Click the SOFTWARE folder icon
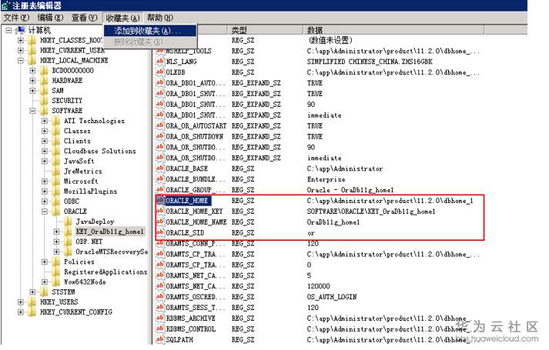The width and height of the screenshot is (549, 350). pos(44,111)
